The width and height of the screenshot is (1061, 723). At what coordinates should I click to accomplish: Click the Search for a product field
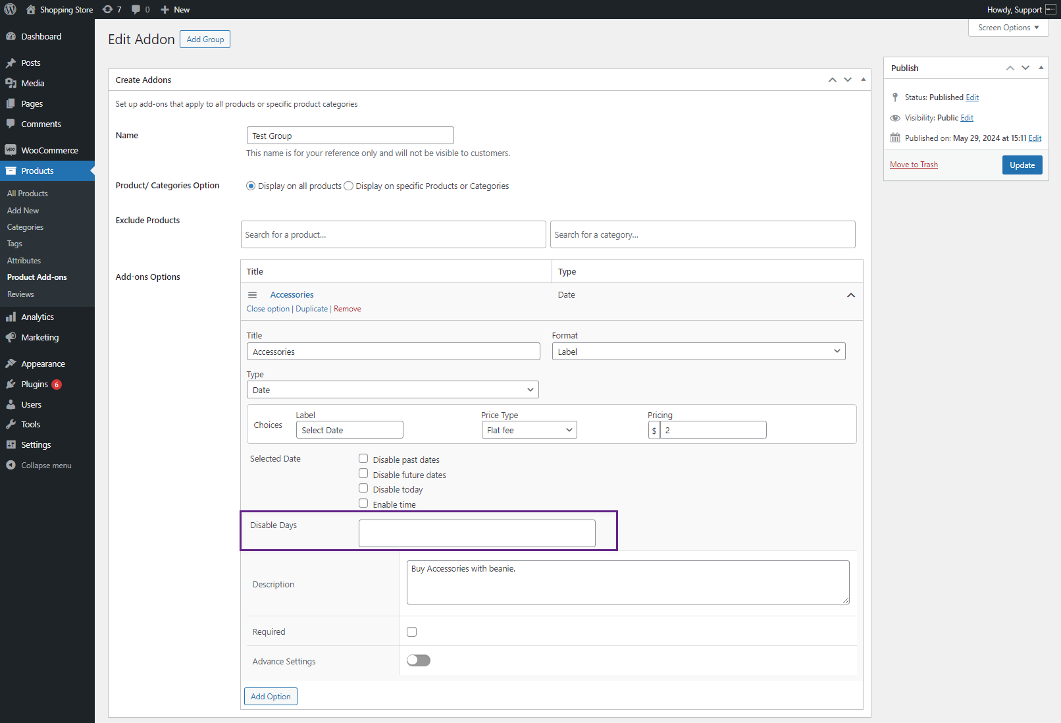(x=394, y=234)
